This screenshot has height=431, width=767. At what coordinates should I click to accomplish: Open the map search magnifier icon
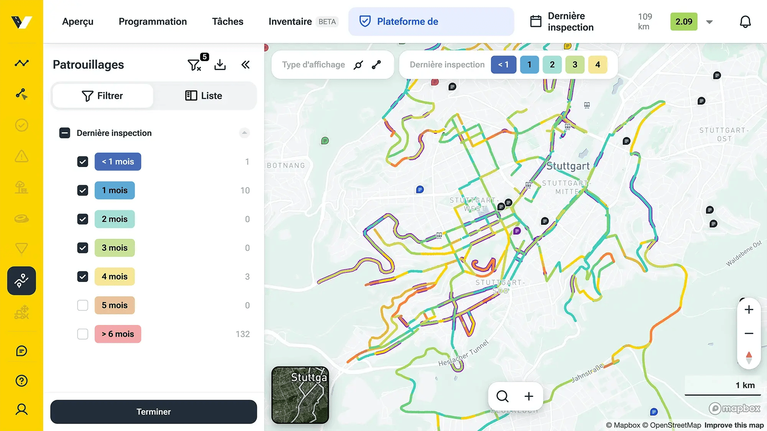502,396
